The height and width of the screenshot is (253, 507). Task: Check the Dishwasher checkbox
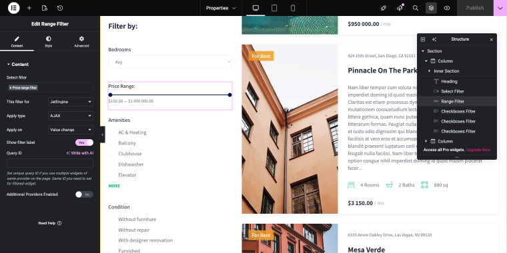(111, 164)
